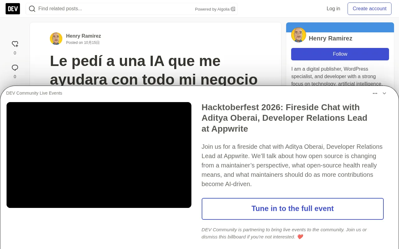Click the Posted on 10月15日 date
Screen dimensions: 399x249
[x=83, y=43]
